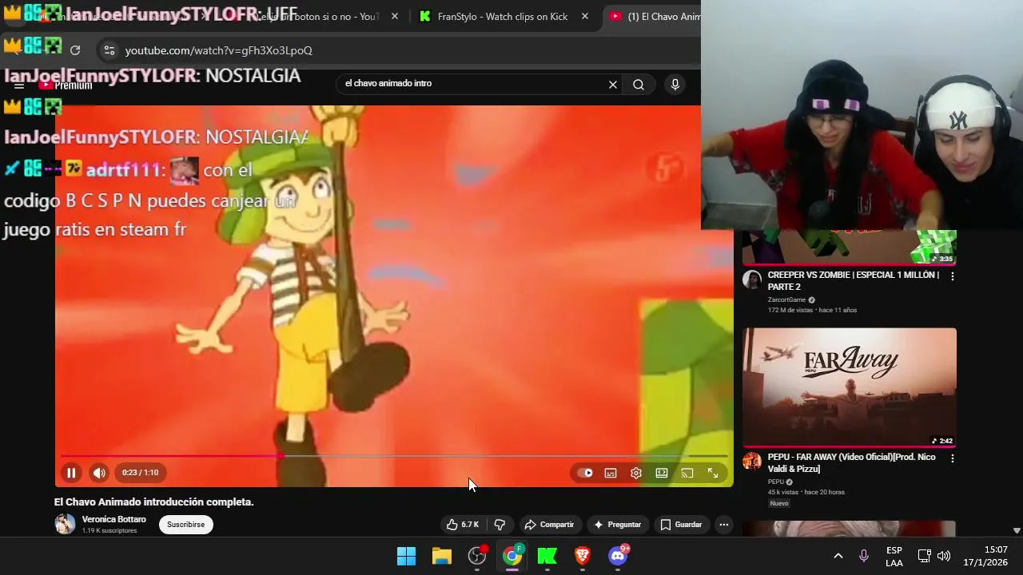Switch to theater mode view
This screenshot has height=575, width=1023.
[662, 473]
